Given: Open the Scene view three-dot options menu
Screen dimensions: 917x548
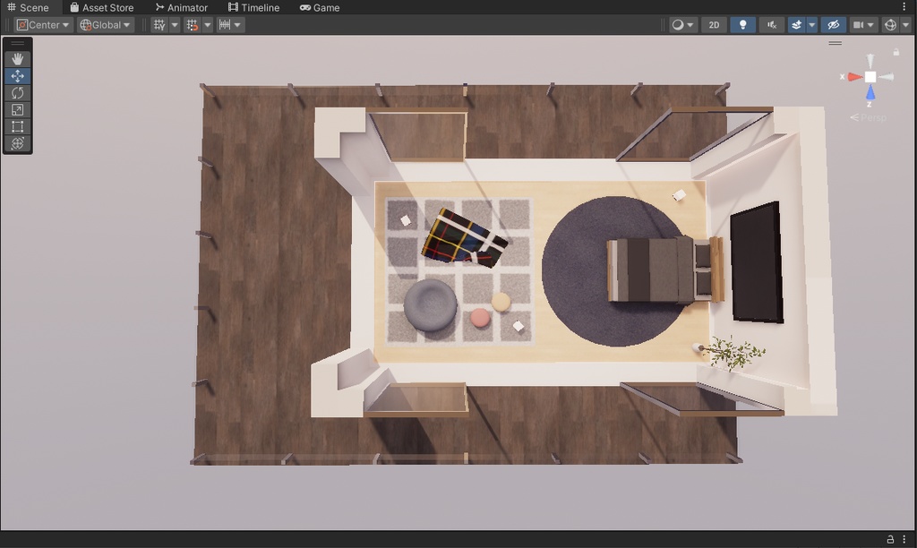Looking at the screenshot, I should point(904,7).
